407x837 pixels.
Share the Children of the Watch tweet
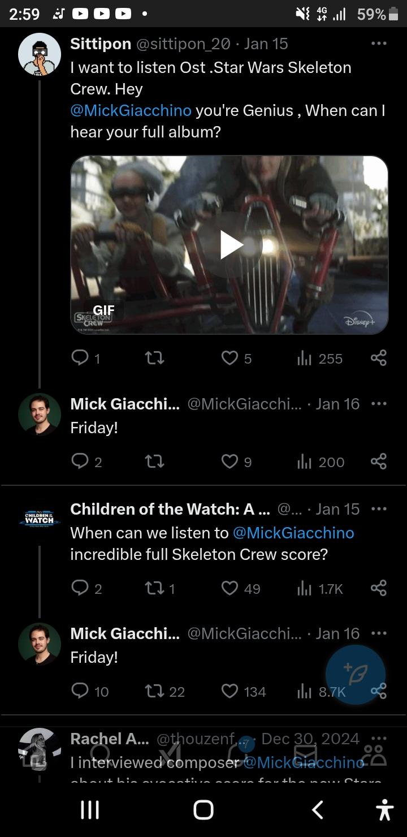pos(379,589)
